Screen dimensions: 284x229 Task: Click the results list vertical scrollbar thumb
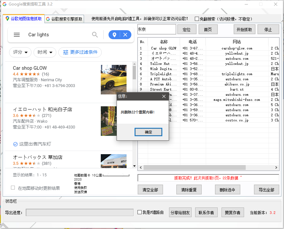(x=134, y=72)
